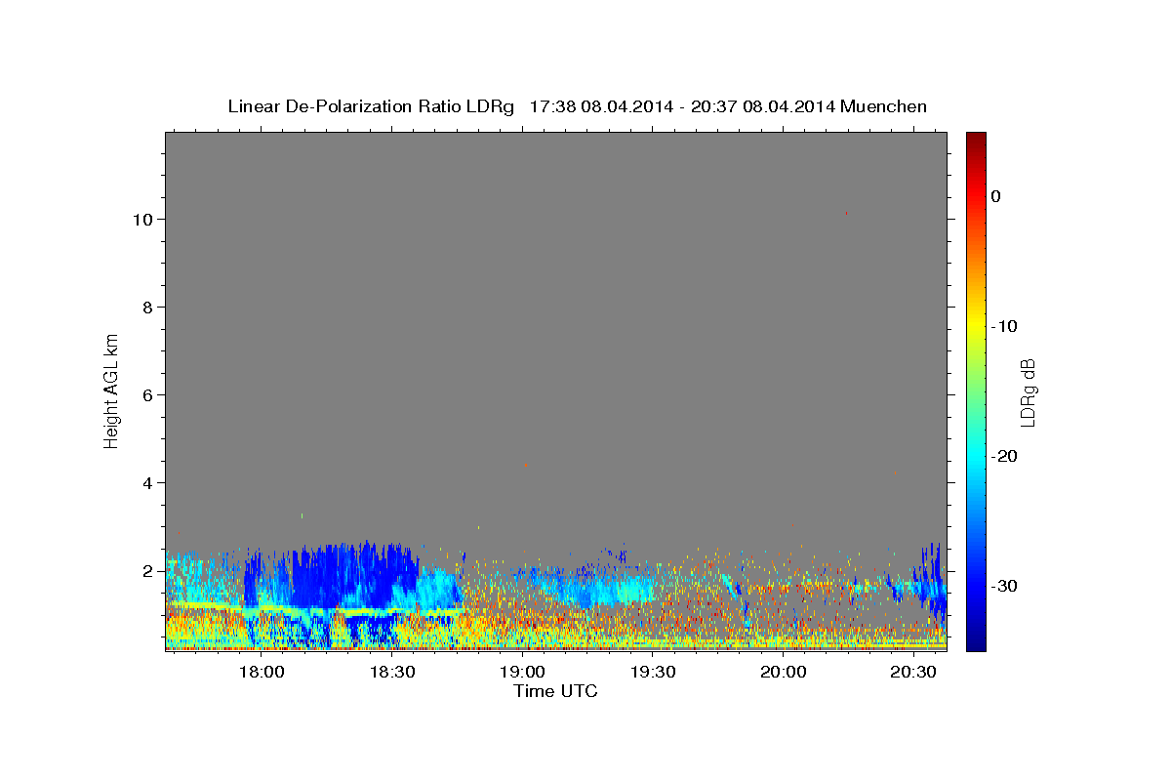1171x781 pixels.
Task: Click the 20:30 time tick label
Action: 914,672
